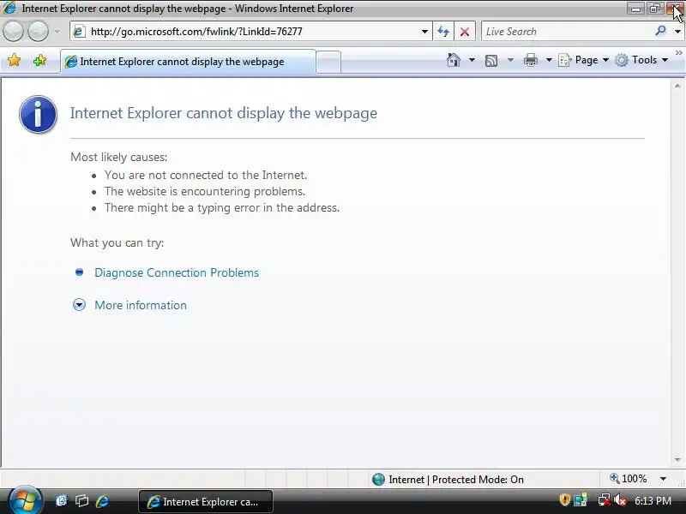Select the 'Internet Explorer cannot display' tab
The height and width of the screenshot is (514, 686).
click(188, 62)
